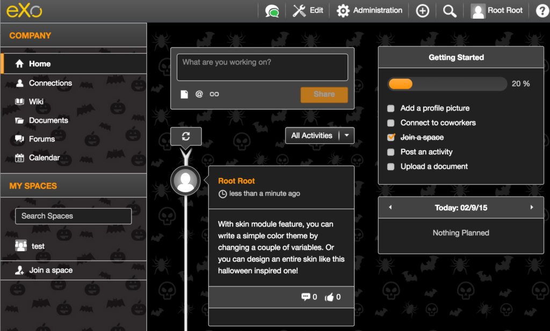
Task: Go to the next day in the calendar widget
Action: click(531, 208)
